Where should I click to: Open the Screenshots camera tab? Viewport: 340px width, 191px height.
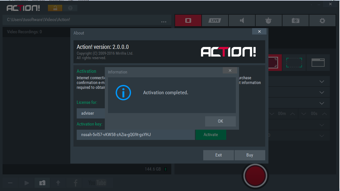point(295,20)
